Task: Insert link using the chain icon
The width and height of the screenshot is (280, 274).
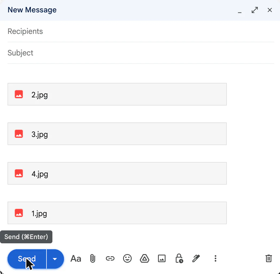Action: click(x=110, y=259)
